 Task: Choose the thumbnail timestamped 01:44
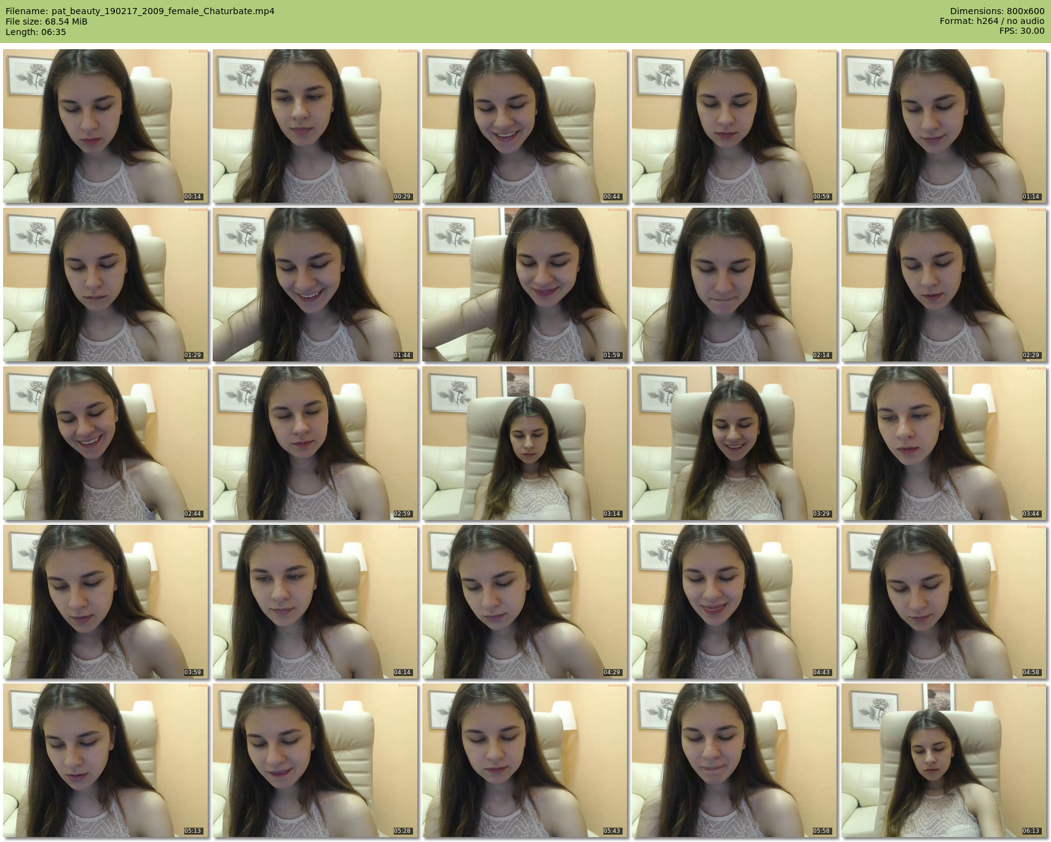click(x=315, y=285)
